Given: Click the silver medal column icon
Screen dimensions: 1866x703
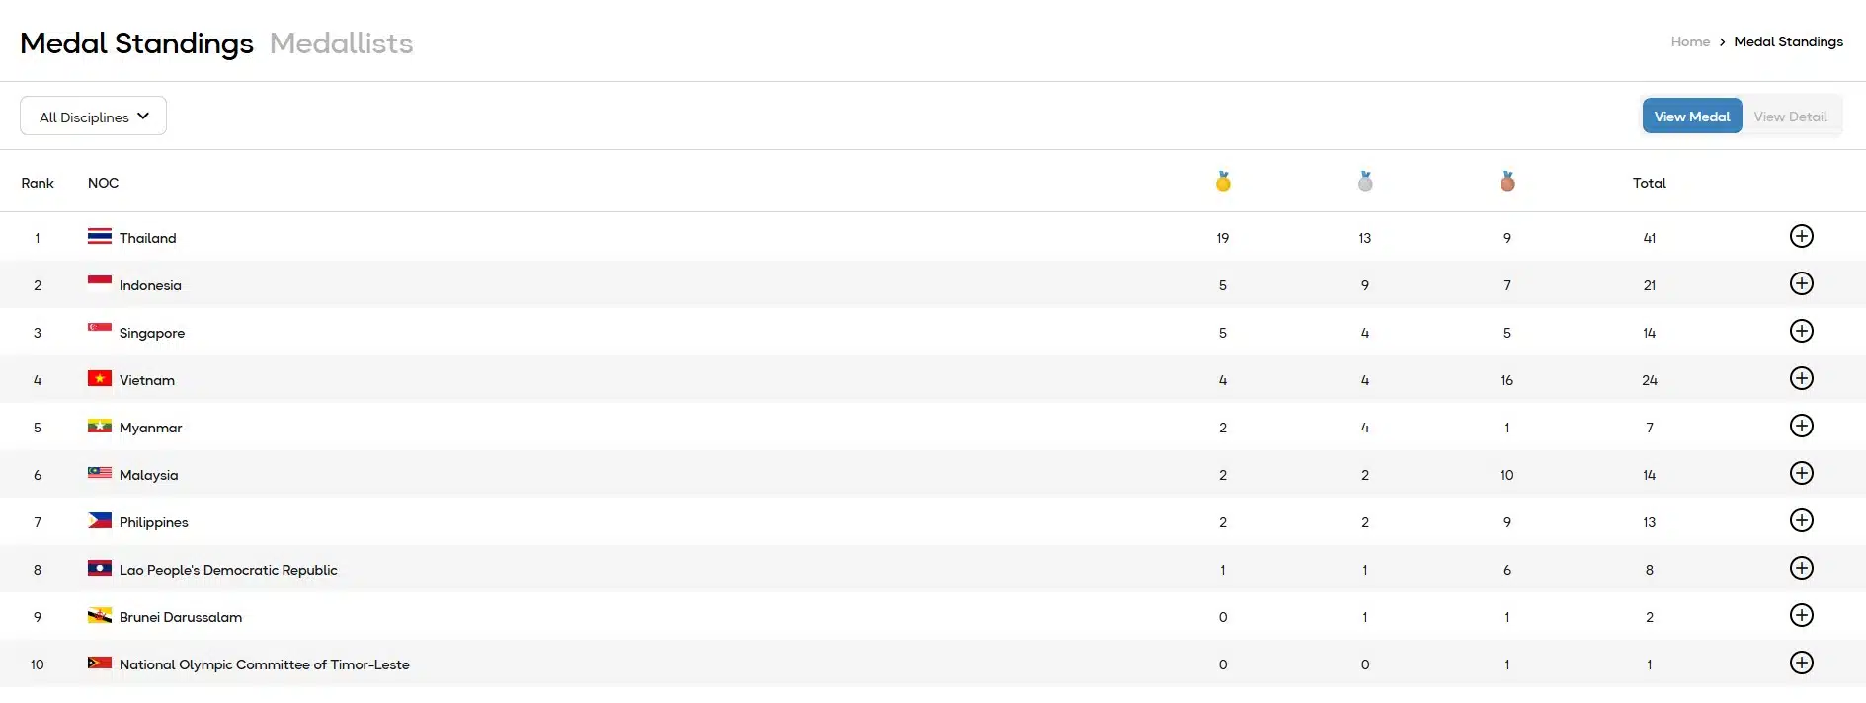Looking at the screenshot, I should [x=1365, y=182].
